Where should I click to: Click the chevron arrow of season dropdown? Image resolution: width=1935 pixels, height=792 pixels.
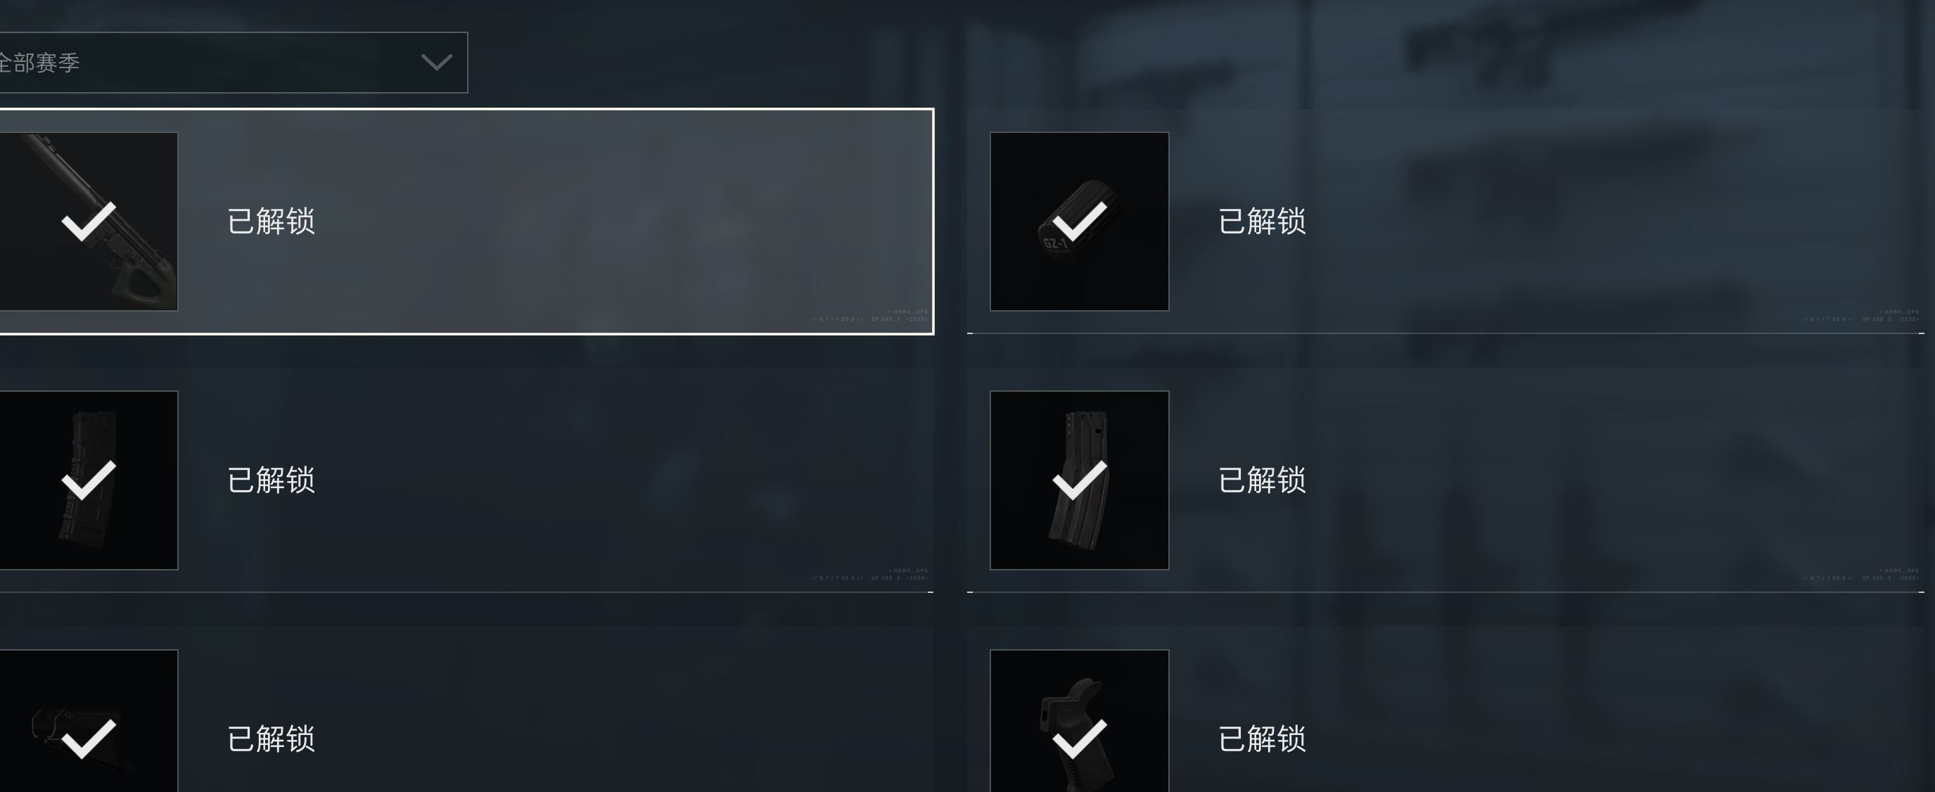click(436, 63)
